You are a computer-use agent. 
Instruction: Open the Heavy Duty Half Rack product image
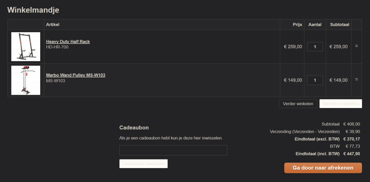[x=26, y=47]
